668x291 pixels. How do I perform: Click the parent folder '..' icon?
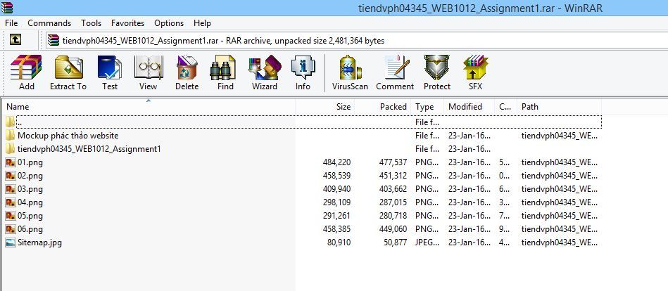11,122
